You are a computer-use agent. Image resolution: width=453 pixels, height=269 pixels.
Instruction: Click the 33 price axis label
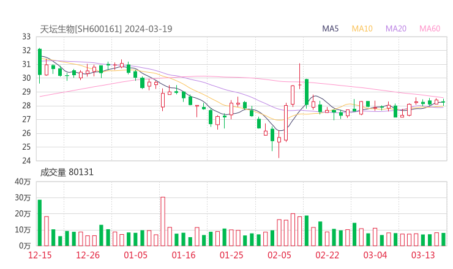click(26, 37)
